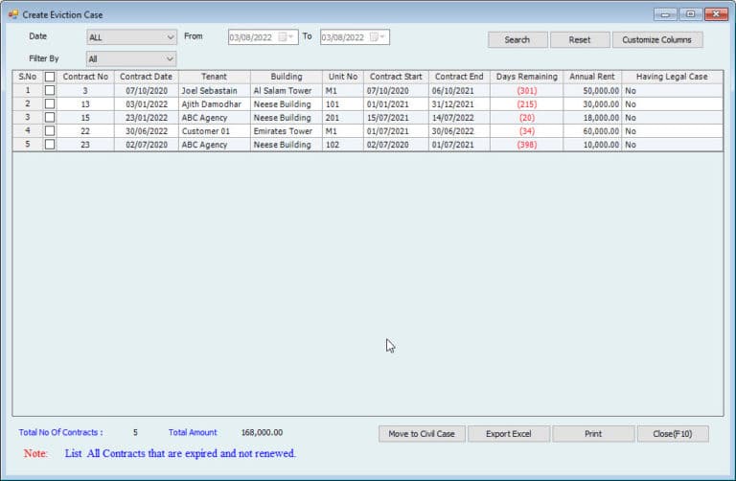Image resolution: width=736 pixels, height=481 pixels.
Task: Print the contracts list
Action: pyautogui.click(x=592, y=434)
